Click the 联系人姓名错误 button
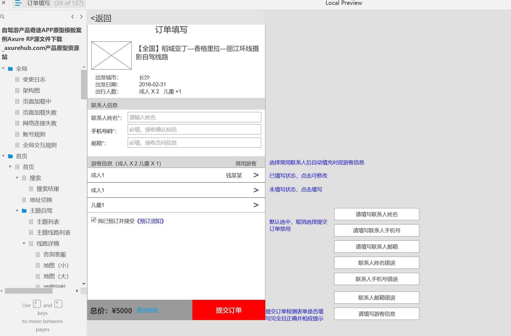Image resolution: width=511 pixels, height=336 pixels. tap(377, 263)
